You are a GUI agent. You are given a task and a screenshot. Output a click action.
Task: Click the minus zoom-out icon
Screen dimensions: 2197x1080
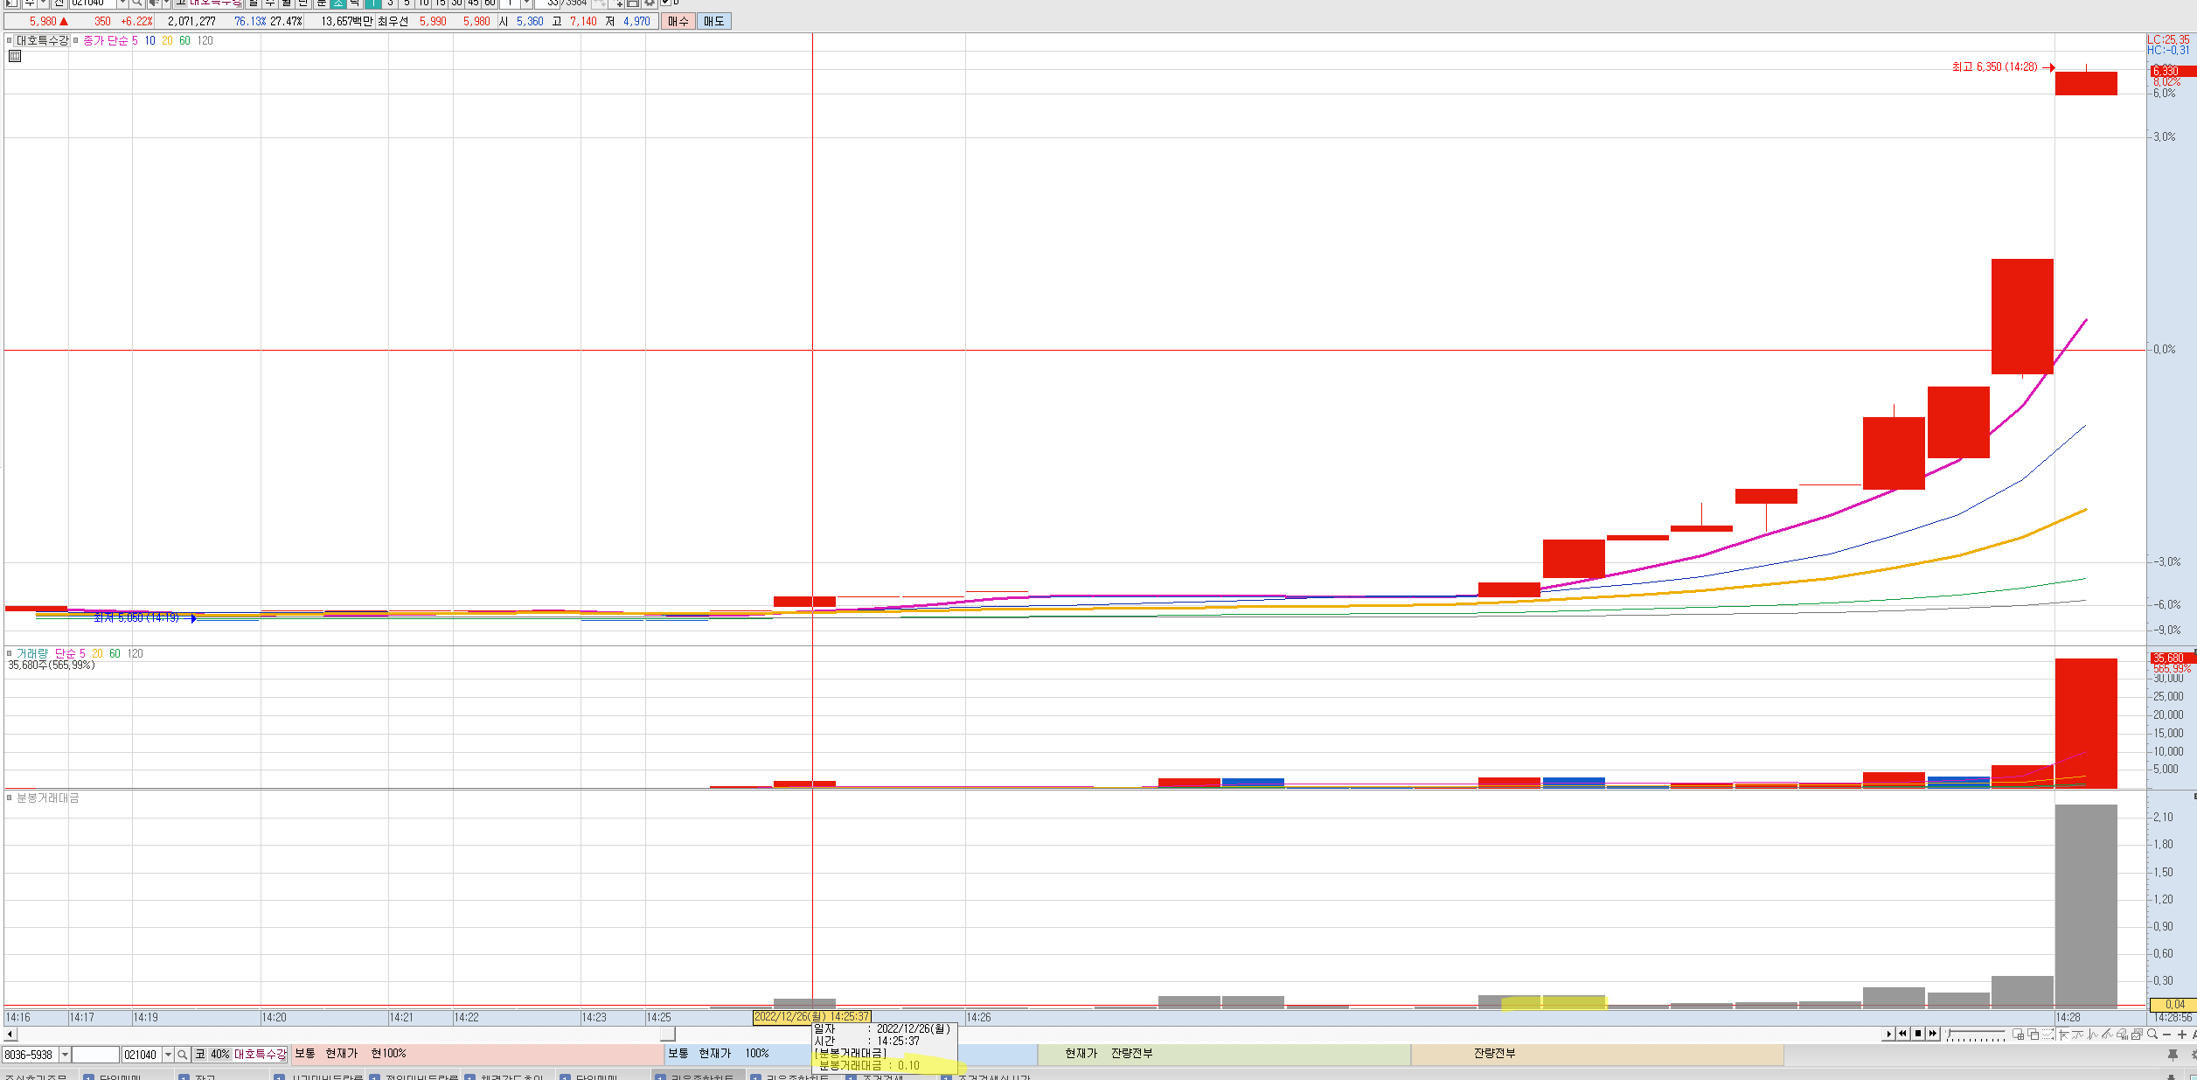[2166, 1035]
